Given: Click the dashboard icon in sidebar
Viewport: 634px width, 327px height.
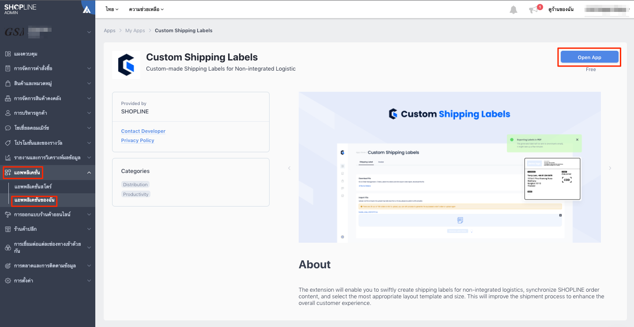Looking at the screenshot, I should pos(8,54).
